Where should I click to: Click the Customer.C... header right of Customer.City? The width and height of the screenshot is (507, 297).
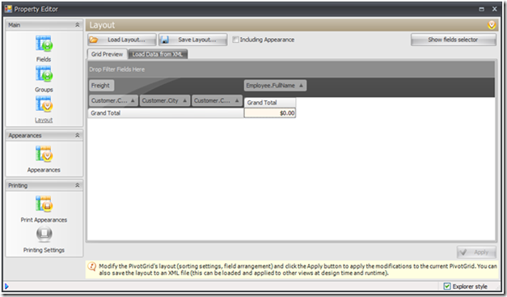[217, 100]
